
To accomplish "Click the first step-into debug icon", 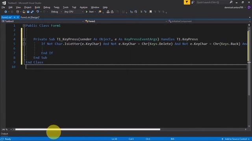I will pyautogui.click(x=108, y=12).
